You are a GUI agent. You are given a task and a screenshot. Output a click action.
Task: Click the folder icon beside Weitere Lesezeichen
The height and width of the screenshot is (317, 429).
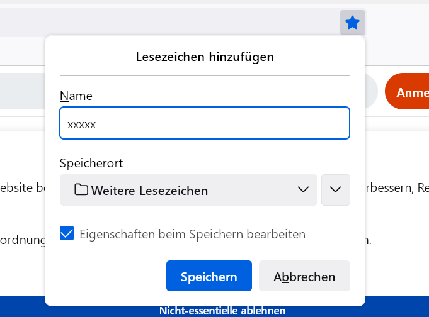click(81, 190)
